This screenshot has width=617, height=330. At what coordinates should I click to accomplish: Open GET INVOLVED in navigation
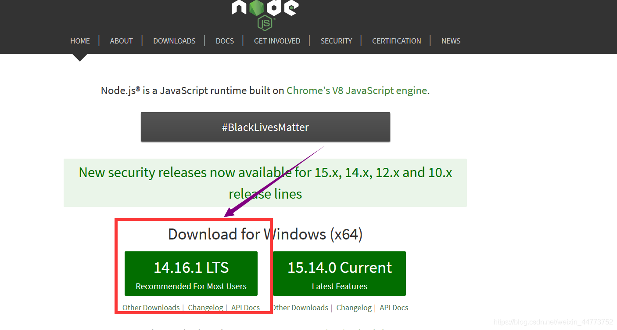click(x=277, y=41)
